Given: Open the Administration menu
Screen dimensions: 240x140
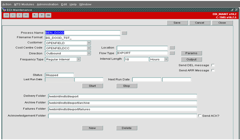Looking at the screenshot, I should 47,4.
